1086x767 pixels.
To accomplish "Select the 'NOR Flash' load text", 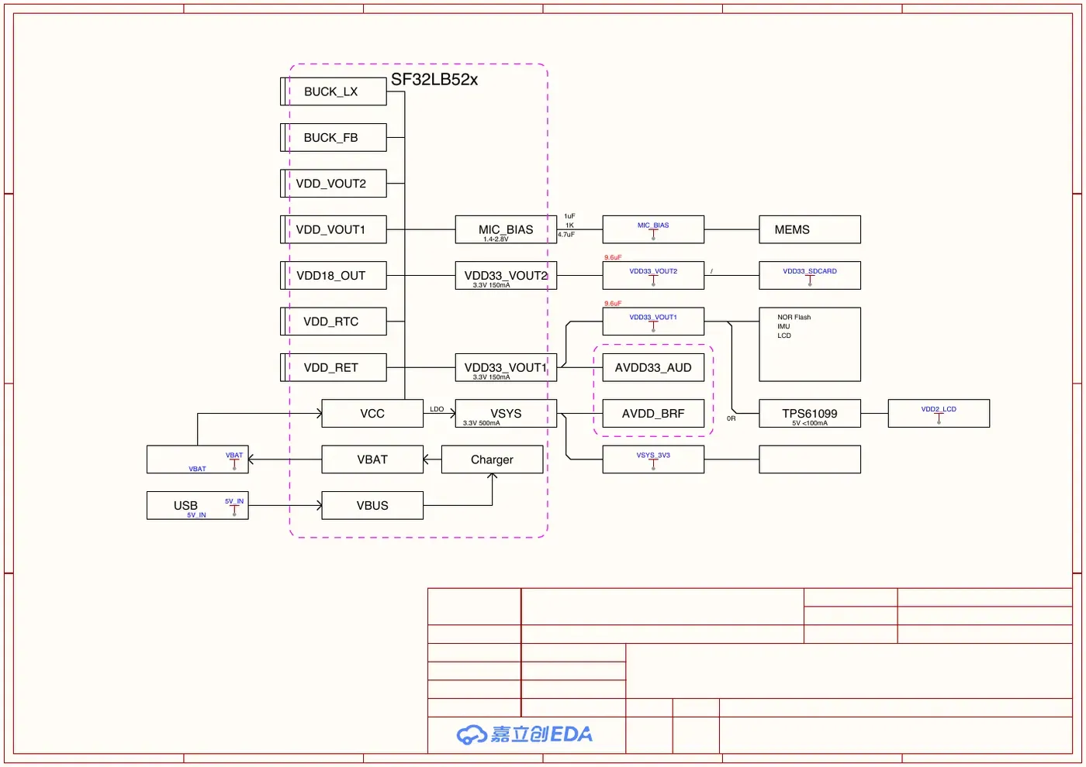I will tap(794, 318).
